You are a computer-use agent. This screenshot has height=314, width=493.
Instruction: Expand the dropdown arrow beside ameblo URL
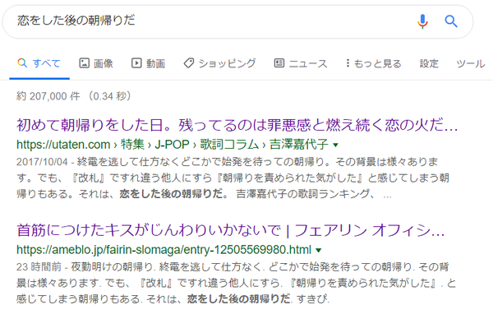(x=319, y=250)
